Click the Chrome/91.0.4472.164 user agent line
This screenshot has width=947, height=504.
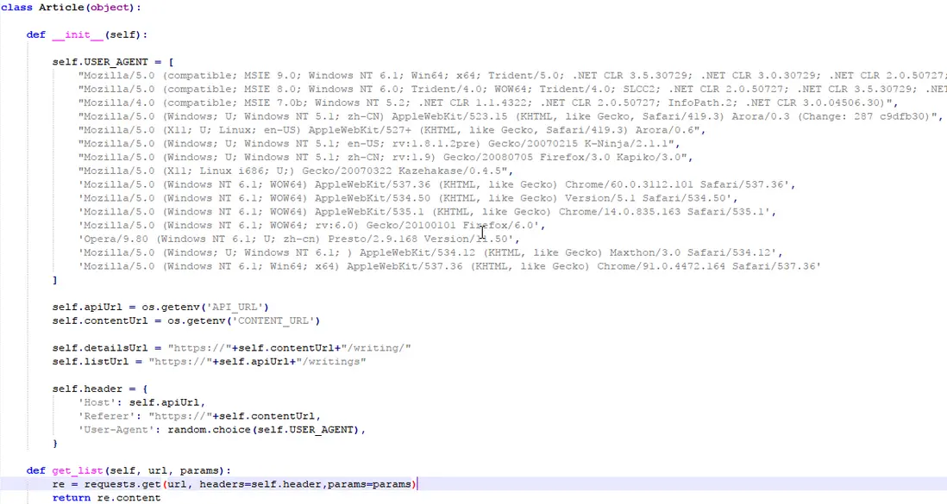(x=449, y=266)
